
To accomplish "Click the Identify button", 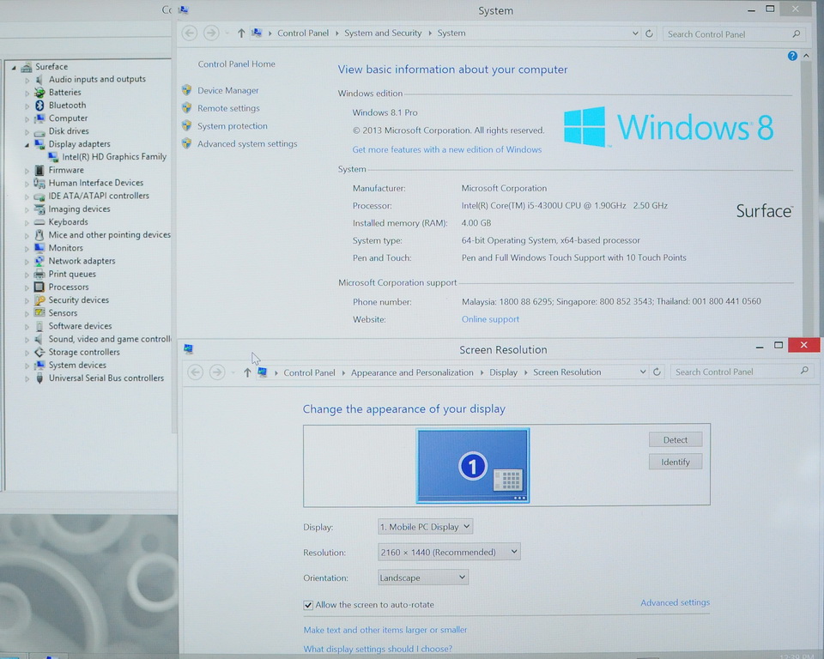I will coord(676,462).
